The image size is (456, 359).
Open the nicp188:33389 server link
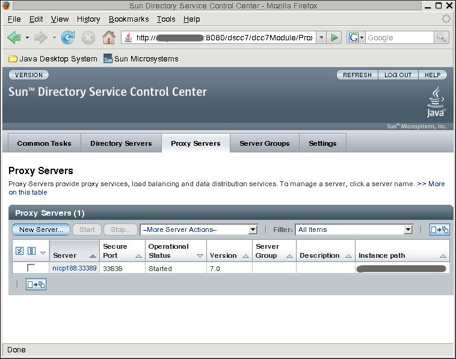(75, 268)
